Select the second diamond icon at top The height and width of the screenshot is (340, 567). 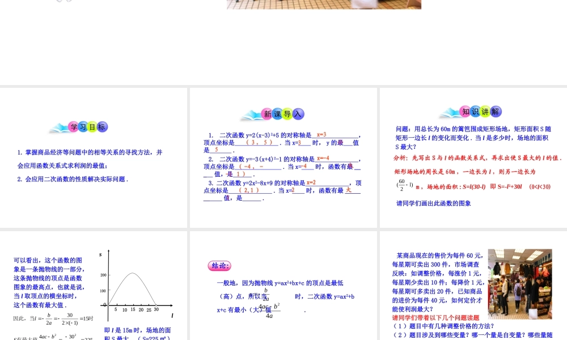(69, 1)
